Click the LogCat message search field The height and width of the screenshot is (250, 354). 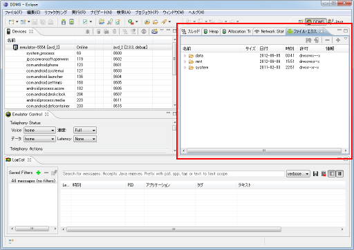pos(173,174)
